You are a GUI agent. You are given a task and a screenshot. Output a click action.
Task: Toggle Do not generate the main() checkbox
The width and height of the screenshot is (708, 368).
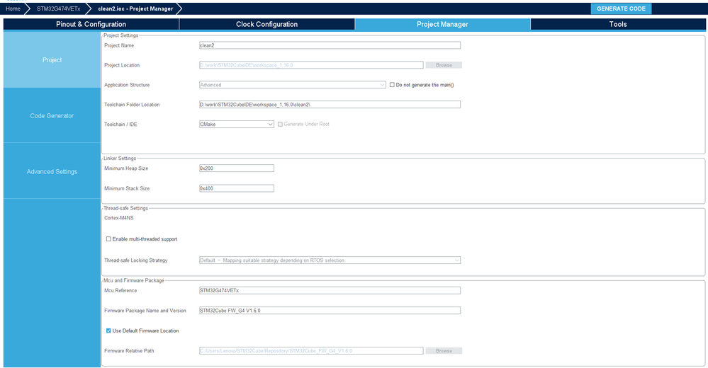(x=392, y=85)
